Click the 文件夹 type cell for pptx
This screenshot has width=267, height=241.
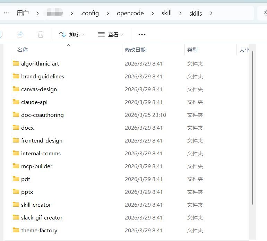click(195, 192)
